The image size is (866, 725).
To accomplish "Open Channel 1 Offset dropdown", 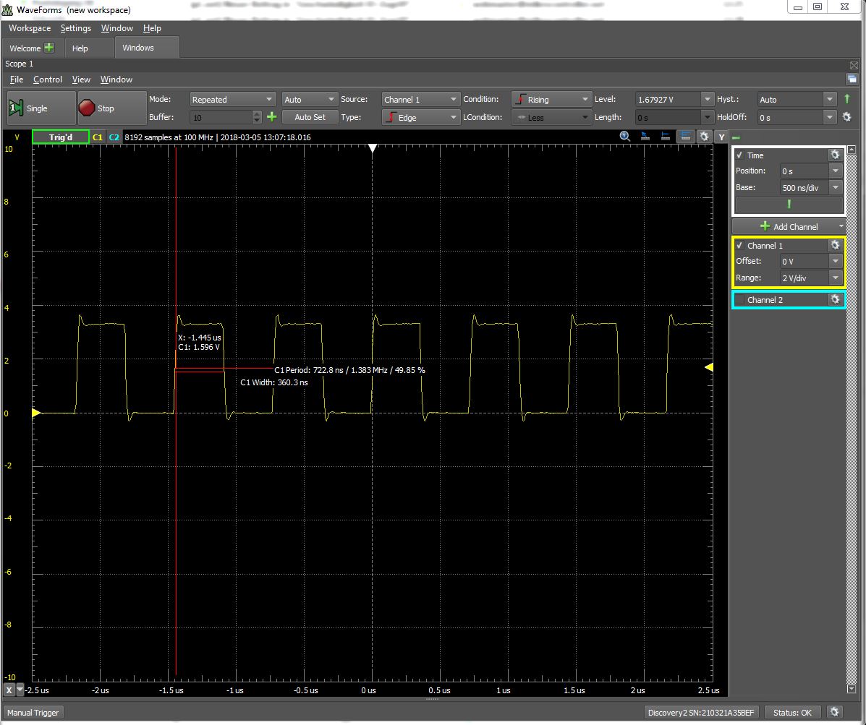I will pyautogui.click(x=836, y=261).
